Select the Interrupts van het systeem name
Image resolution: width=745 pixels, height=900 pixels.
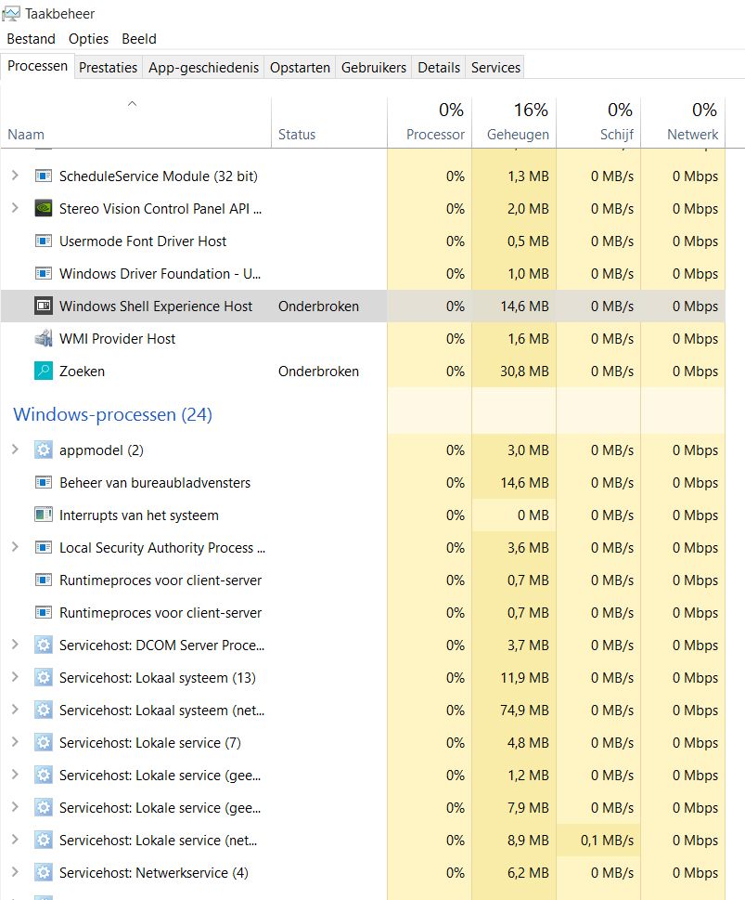click(139, 515)
